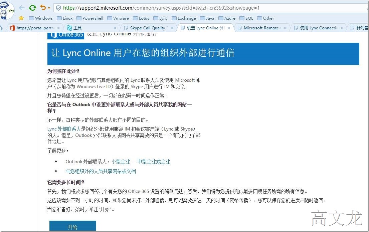This screenshot has height=232, width=369.
Task: Open the Lync bookmark folder
Action: tap(161, 18)
